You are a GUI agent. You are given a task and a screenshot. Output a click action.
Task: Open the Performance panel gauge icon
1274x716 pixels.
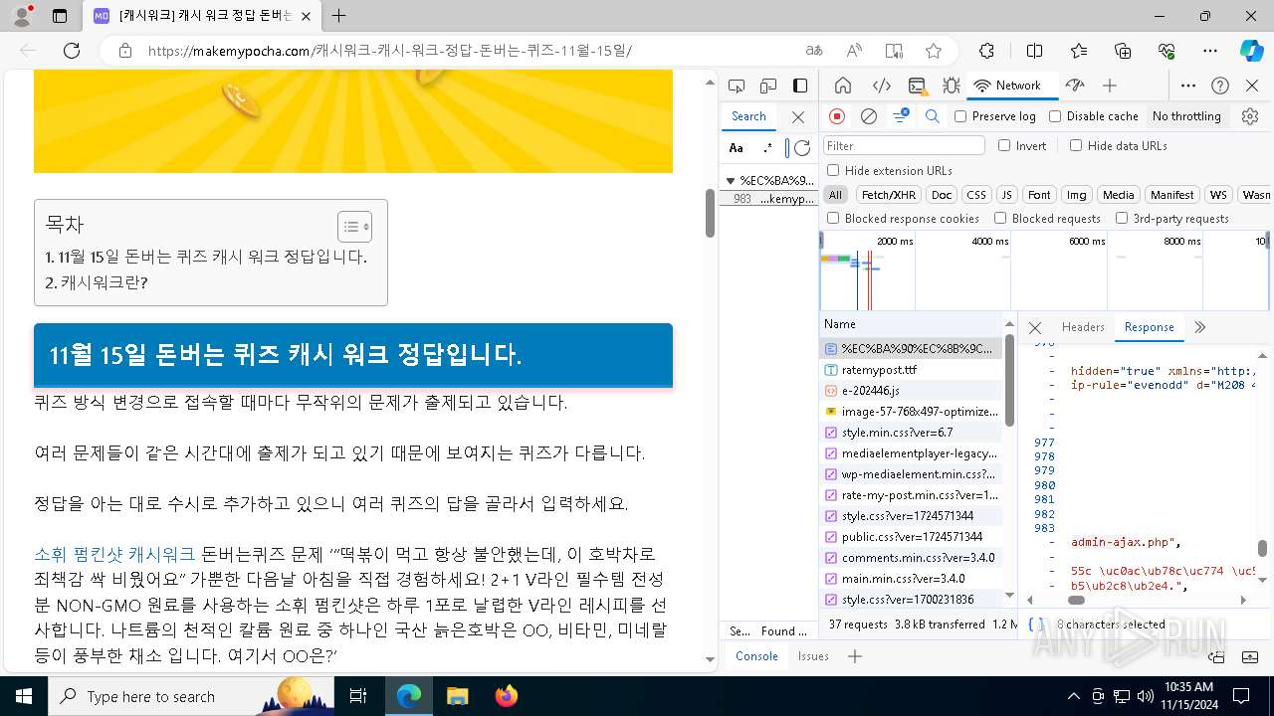(x=1074, y=86)
